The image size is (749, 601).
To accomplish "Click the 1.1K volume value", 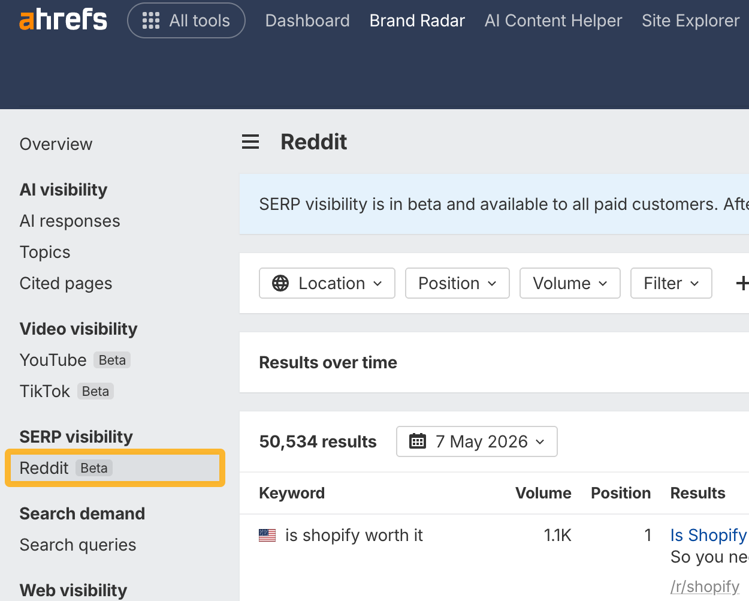I will click(557, 535).
